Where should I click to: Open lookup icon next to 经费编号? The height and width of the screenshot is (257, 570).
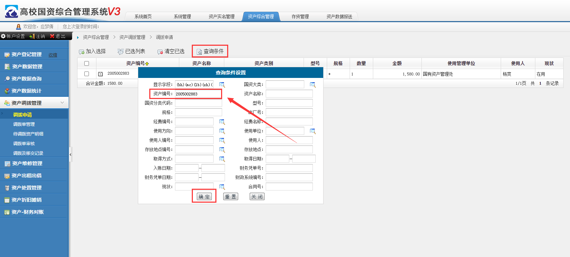click(222, 122)
